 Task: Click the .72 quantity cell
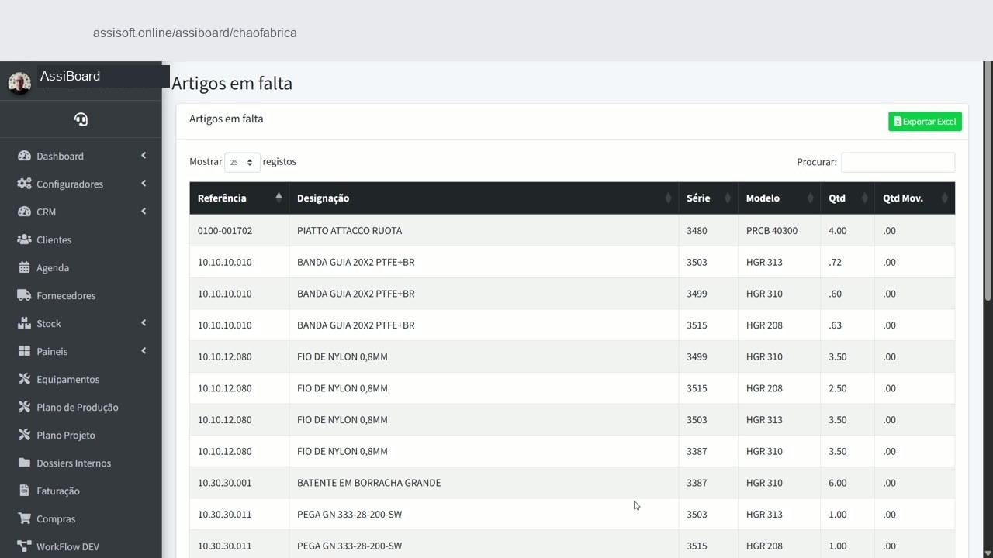tap(847, 262)
